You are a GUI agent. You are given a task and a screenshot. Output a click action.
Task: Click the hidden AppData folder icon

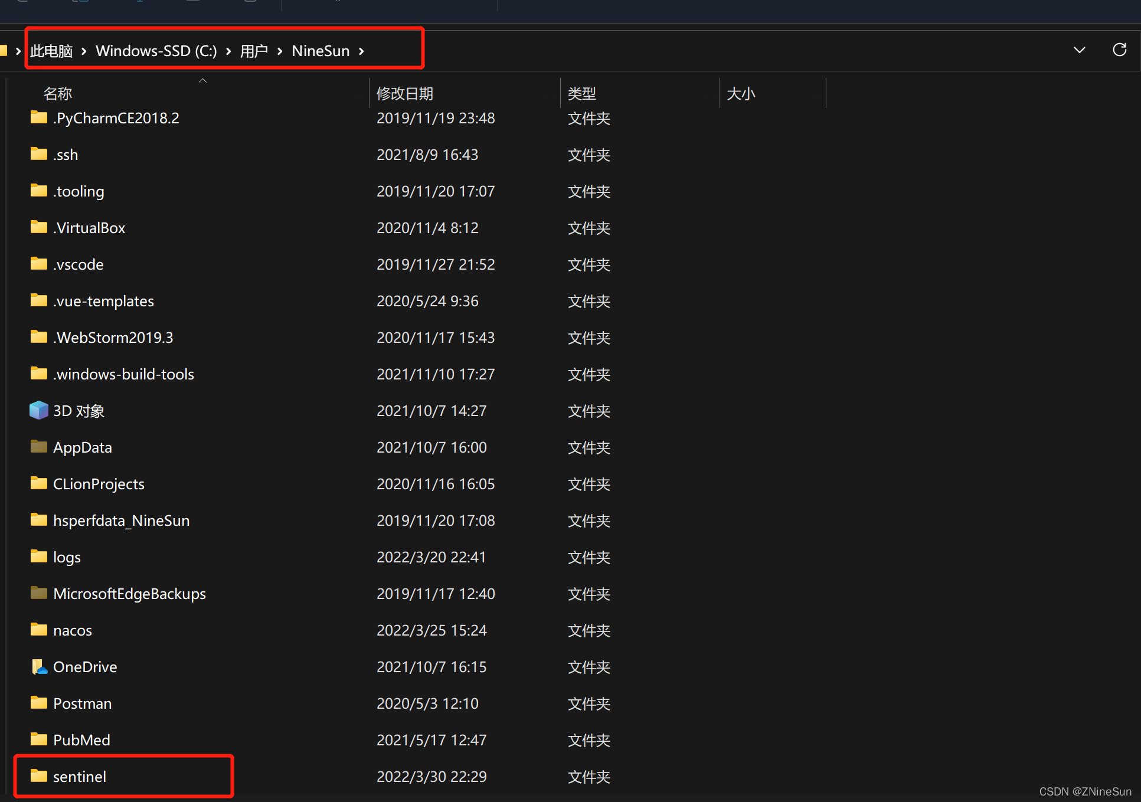click(x=39, y=447)
